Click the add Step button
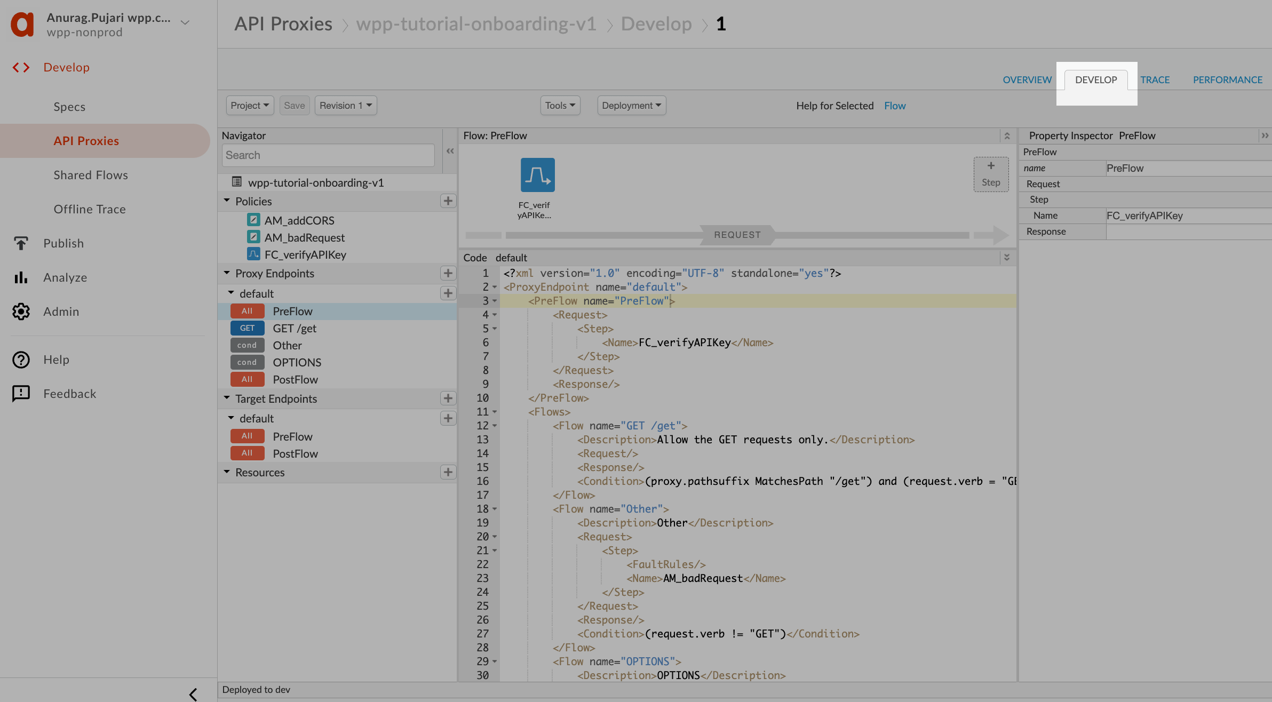 pos(991,174)
